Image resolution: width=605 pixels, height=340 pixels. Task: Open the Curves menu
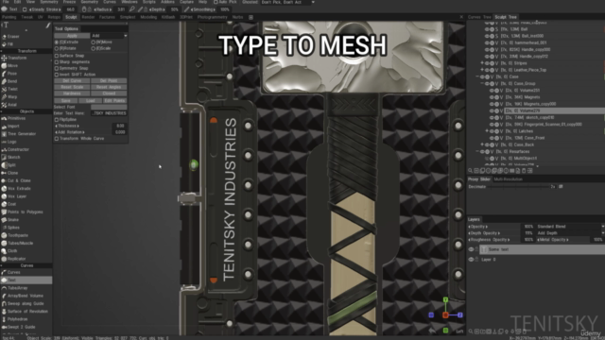(110, 2)
